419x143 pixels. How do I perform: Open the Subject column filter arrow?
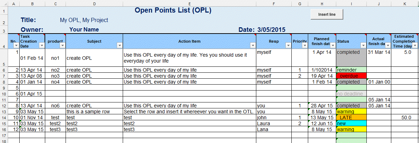(119, 45)
